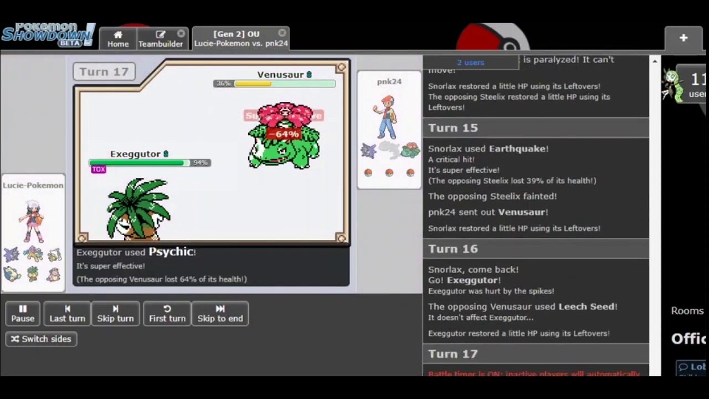The image size is (709, 399).
Task: Close the Teambuilder tab
Action: [x=181, y=33]
